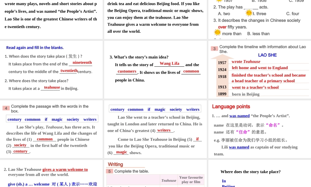Click the timeline arrow above 1957
The width and height of the screenshot is (311, 187).
(x=222, y=57)
